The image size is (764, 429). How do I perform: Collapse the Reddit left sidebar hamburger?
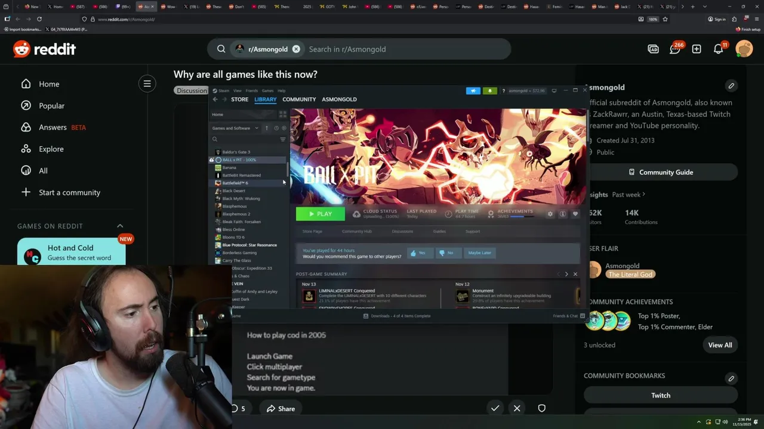coord(147,83)
